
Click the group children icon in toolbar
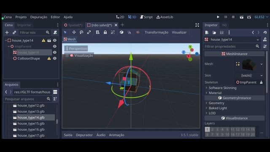[x=113, y=33]
